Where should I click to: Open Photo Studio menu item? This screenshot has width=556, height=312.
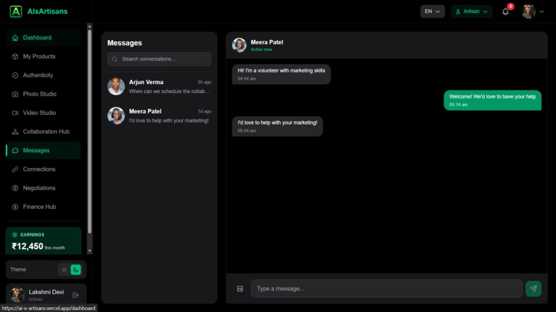[43, 94]
